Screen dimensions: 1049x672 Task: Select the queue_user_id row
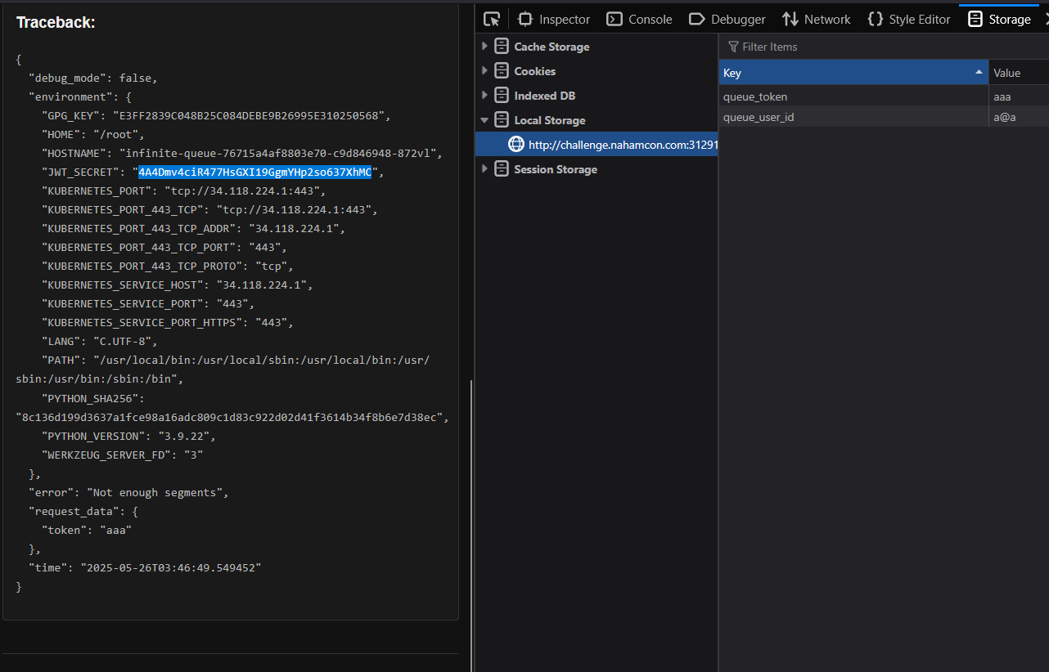tap(851, 117)
